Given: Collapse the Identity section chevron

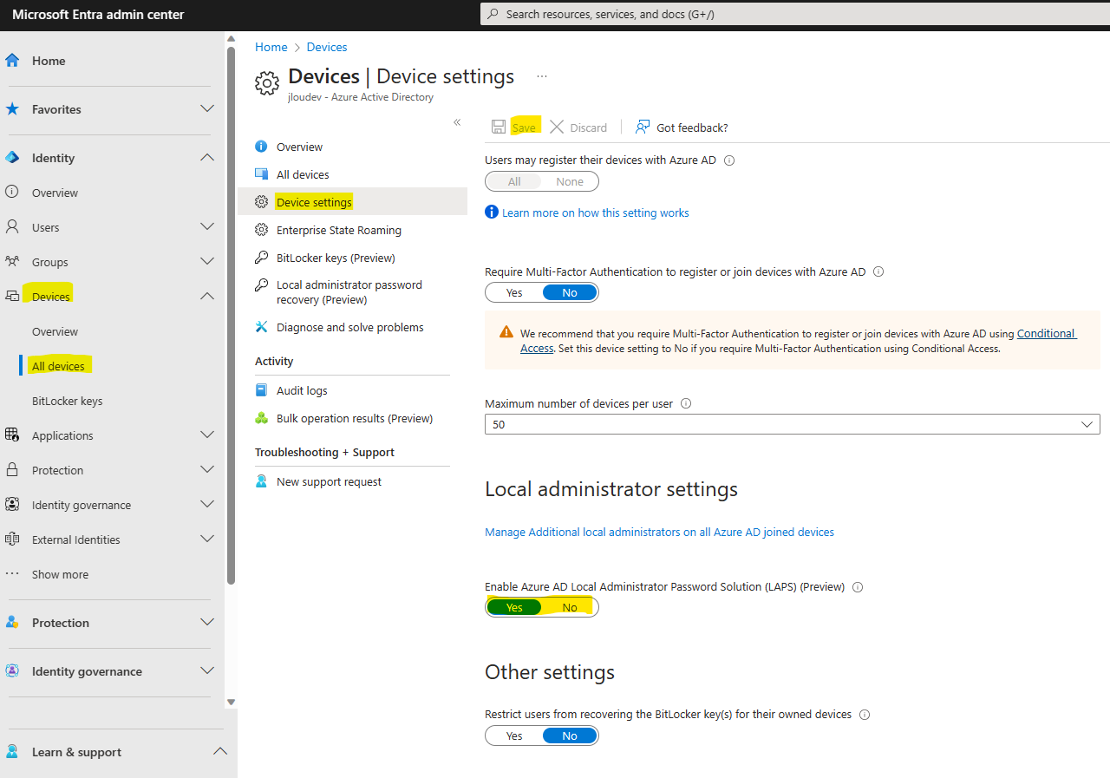Looking at the screenshot, I should click(x=207, y=158).
